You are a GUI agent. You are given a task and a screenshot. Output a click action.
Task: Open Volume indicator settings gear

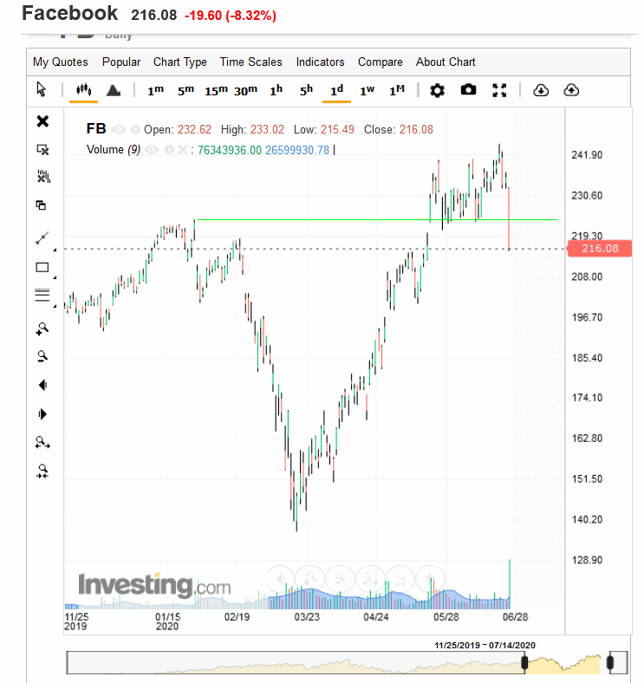click(x=169, y=150)
